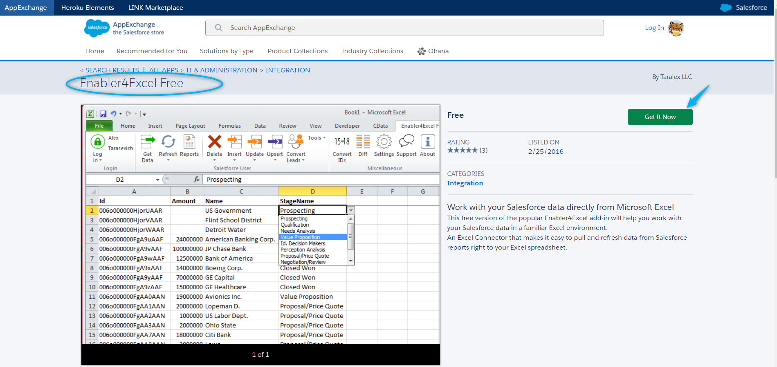Click the By Taralex LLC text

(x=672, y=77)
